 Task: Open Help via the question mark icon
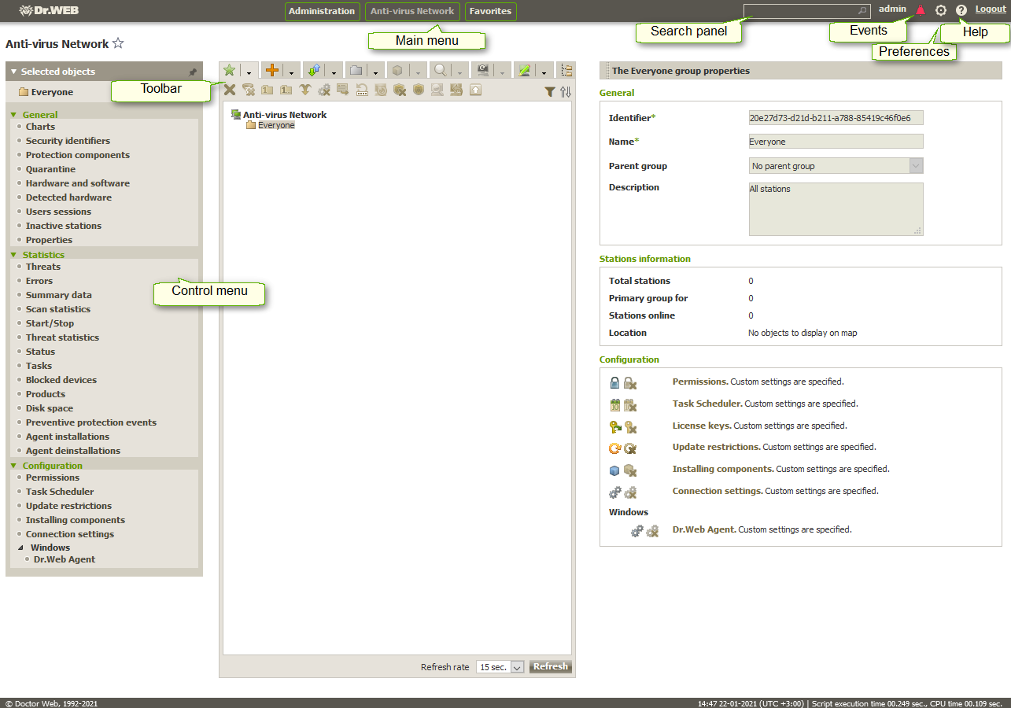(x=961, y=10)
